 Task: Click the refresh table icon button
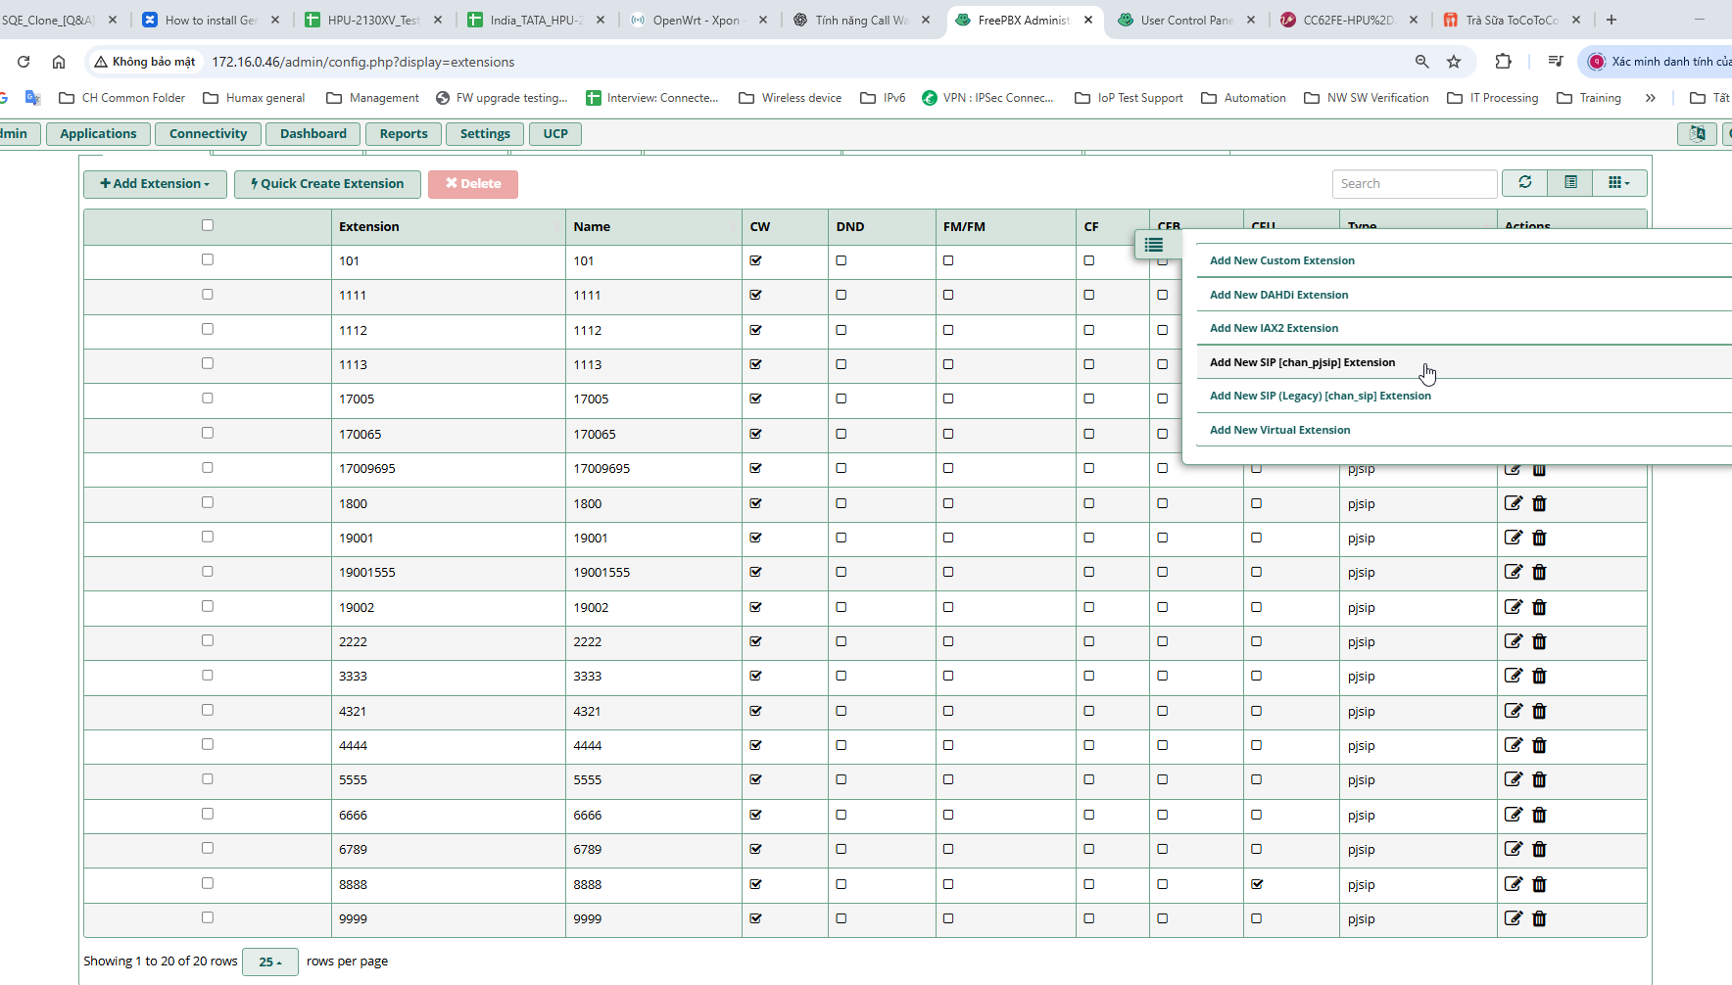click(x=1524, y=183)
